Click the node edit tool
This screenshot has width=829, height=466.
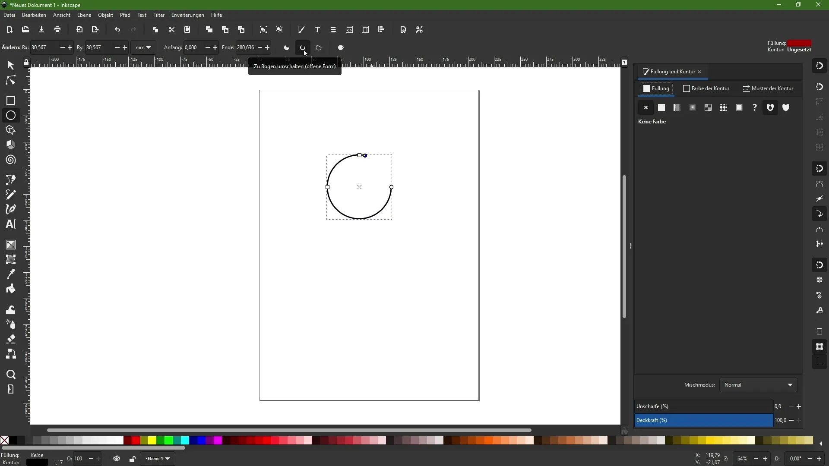coord(10,81)
